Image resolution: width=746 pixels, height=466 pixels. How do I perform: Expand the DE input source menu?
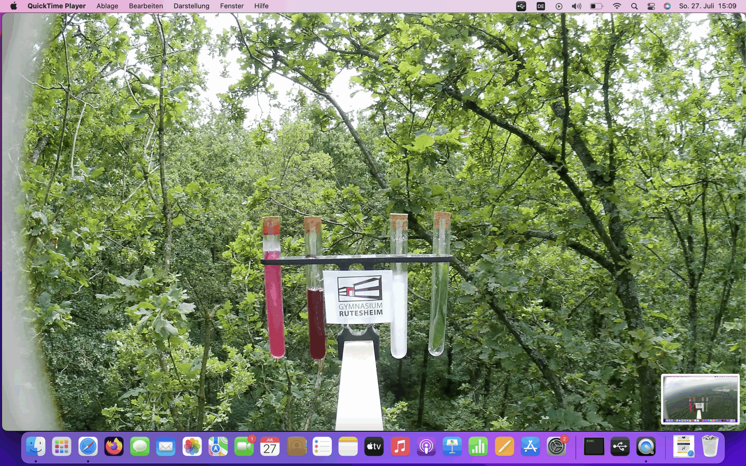click(x=541, y=6)
